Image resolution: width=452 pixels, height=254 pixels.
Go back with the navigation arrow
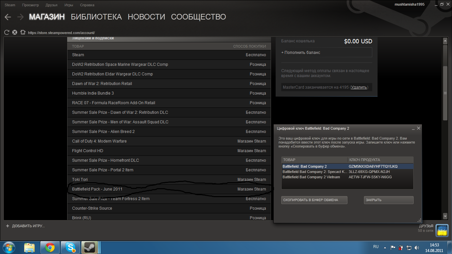point(8,17)
